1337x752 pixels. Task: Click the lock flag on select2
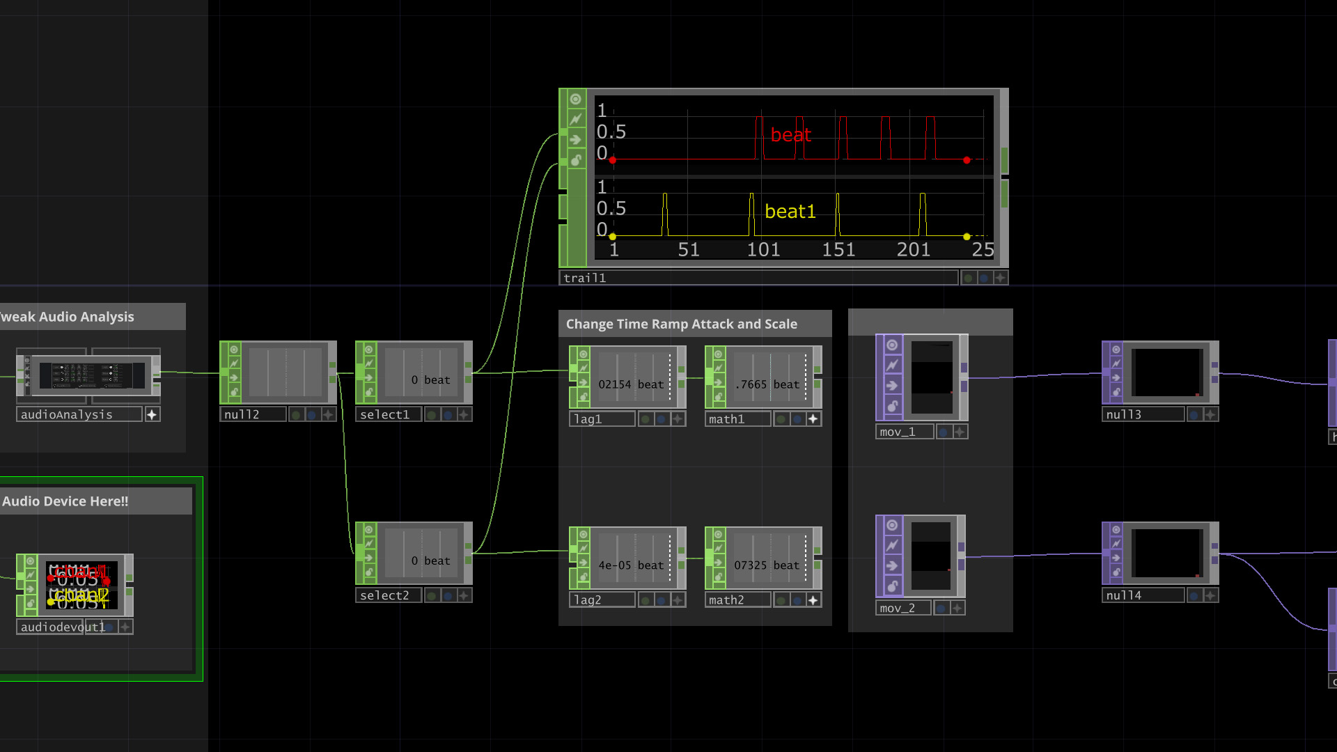(x=369, y=572)
